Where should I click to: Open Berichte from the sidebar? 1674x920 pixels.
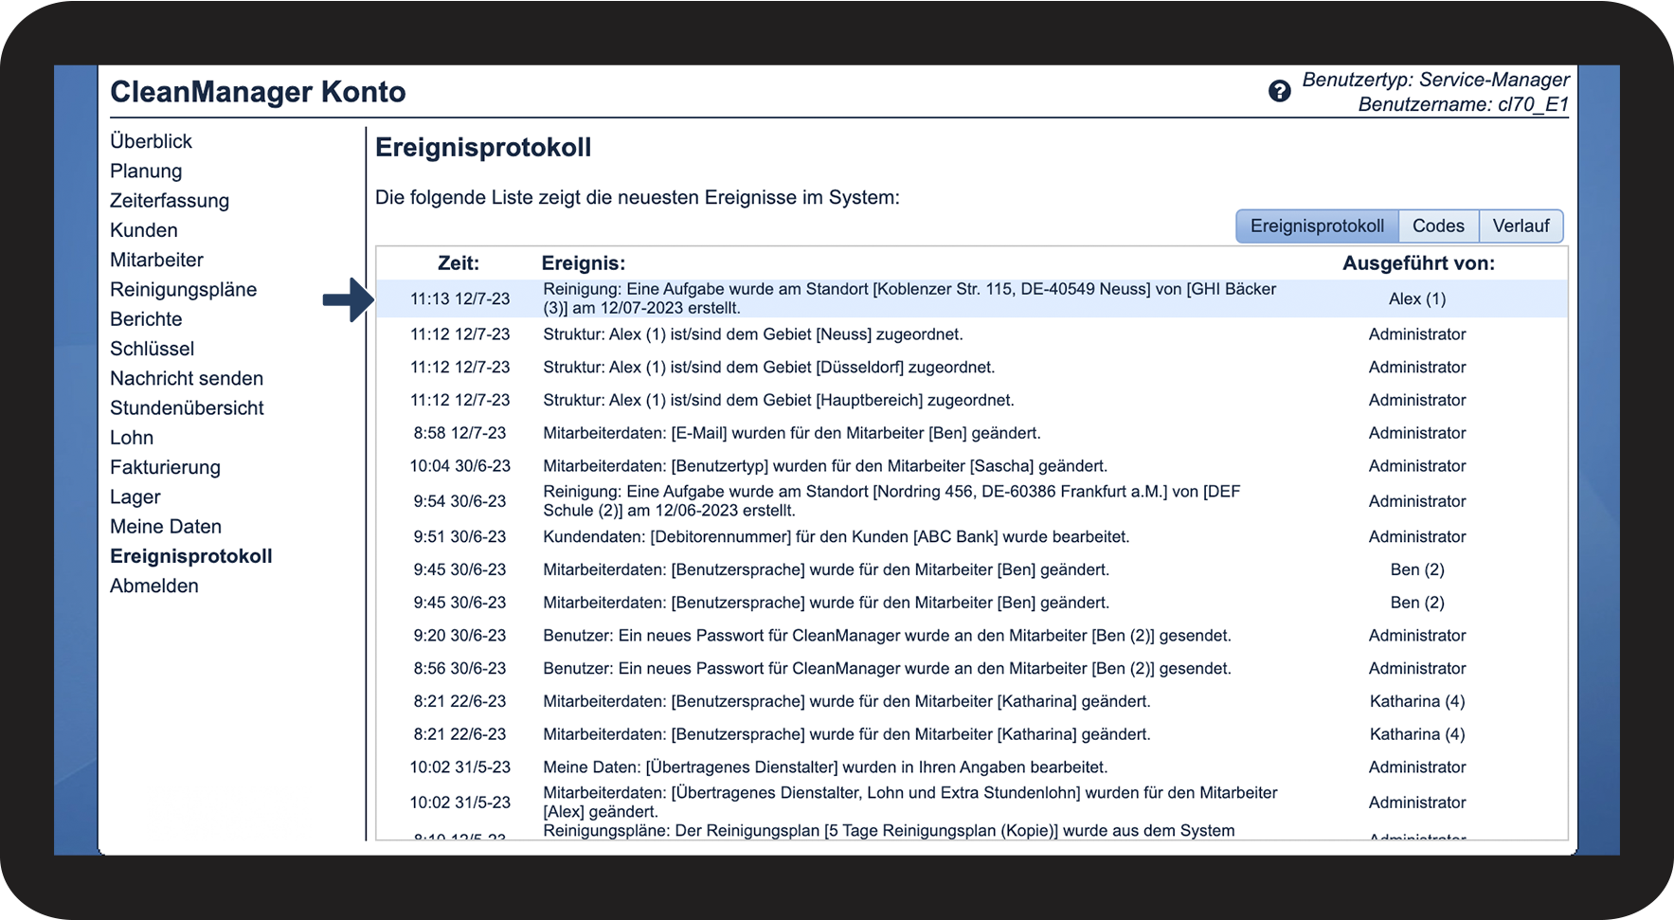pyautogui.click(x=146, y=319)
